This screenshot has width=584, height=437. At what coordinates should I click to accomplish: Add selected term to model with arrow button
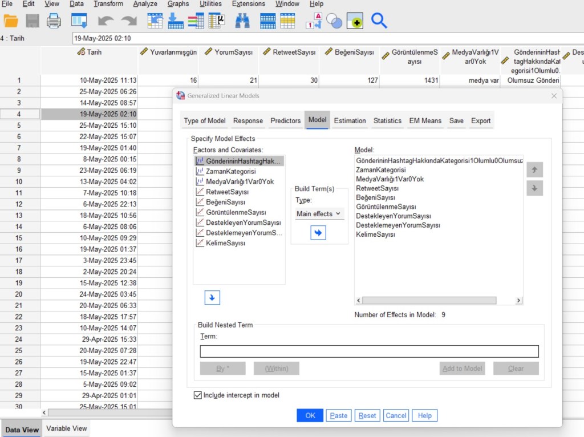click(x=318, y=233)
